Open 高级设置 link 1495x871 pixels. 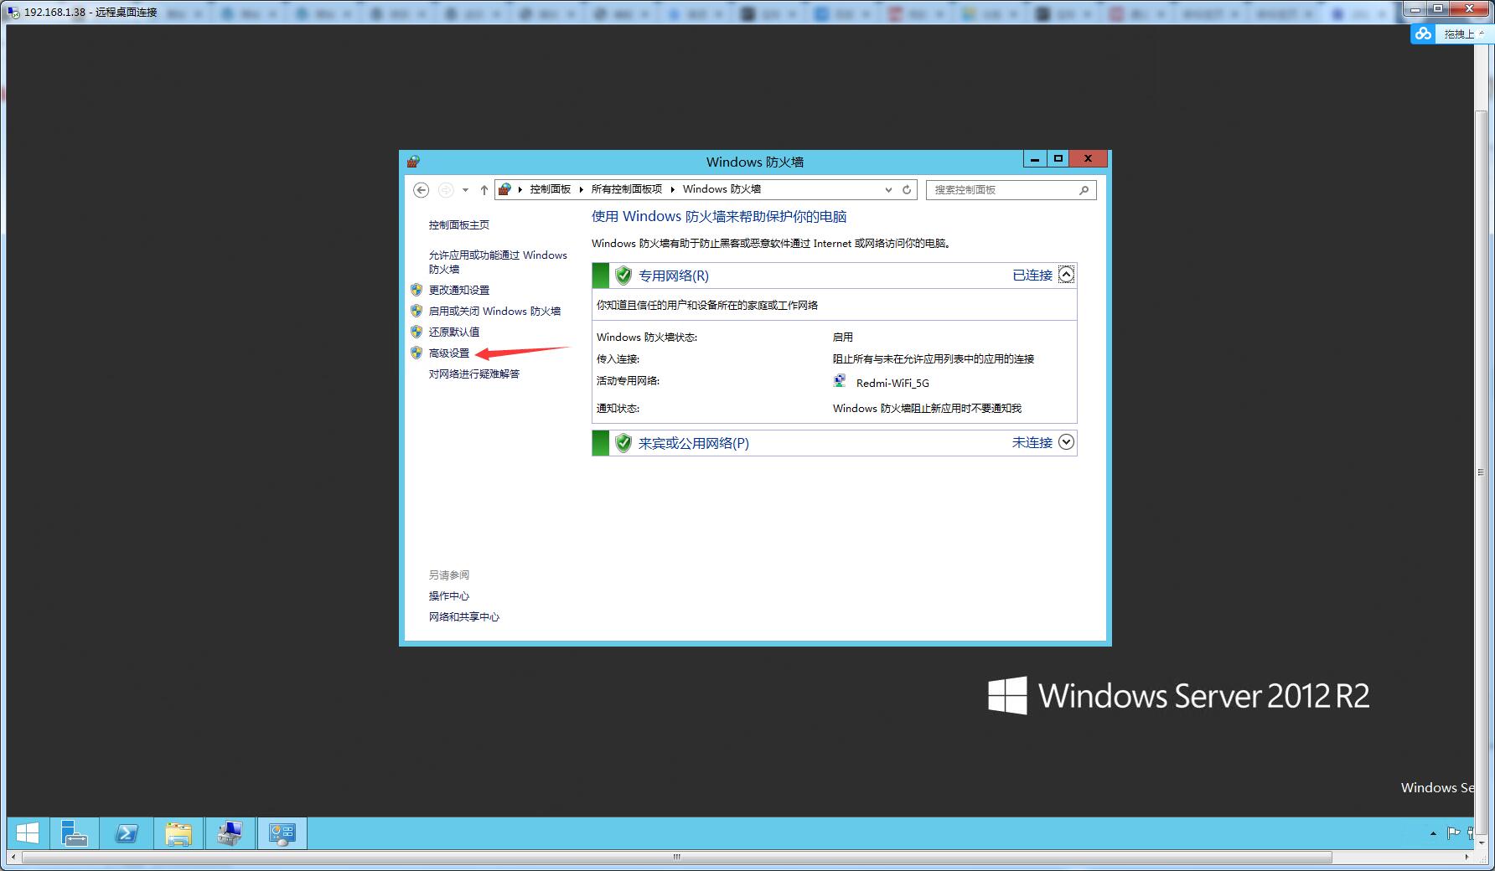pos(449,353)
